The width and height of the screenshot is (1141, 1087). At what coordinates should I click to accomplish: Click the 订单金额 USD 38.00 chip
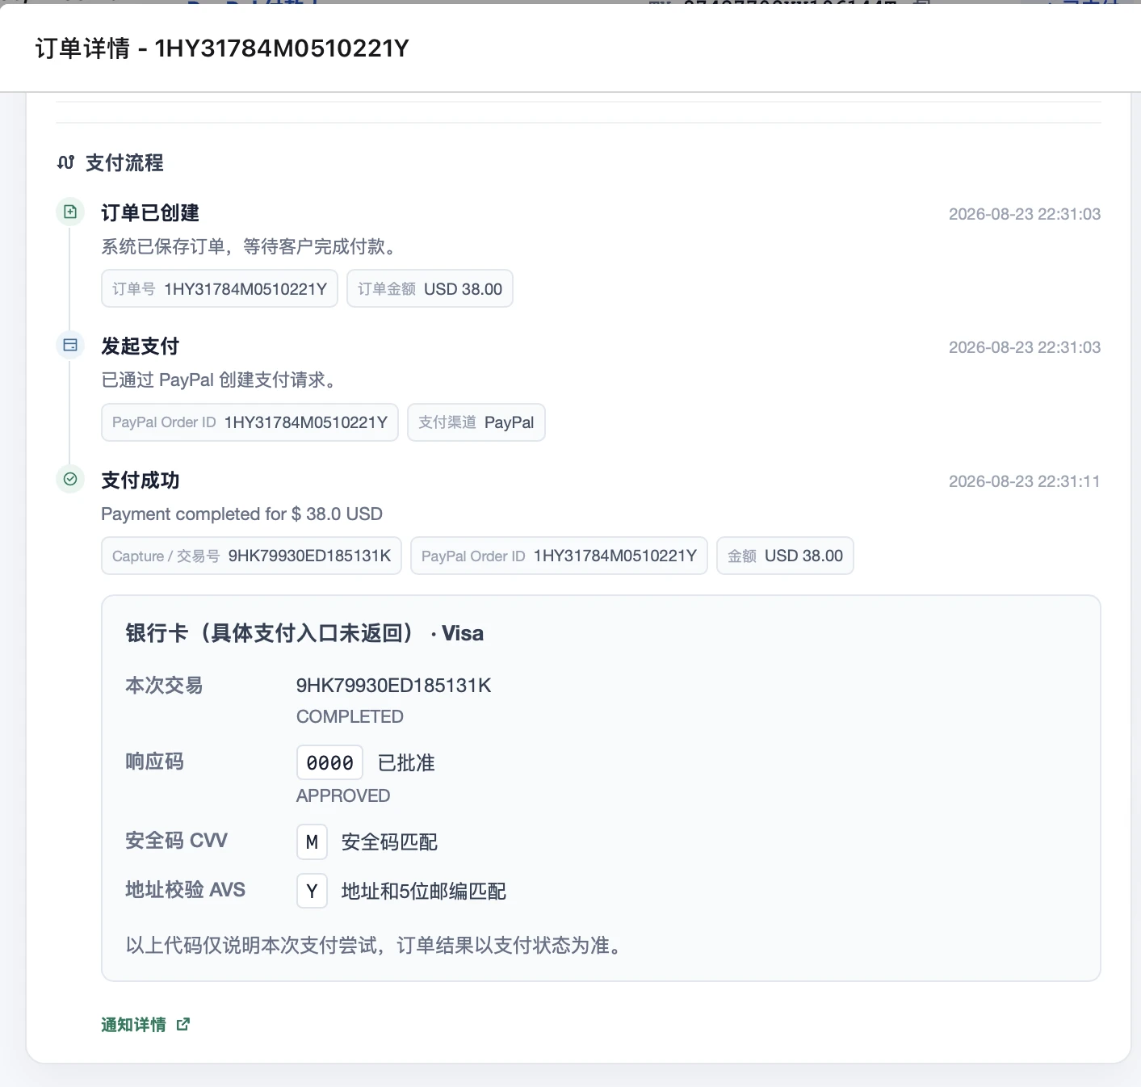tap(430, 288)
